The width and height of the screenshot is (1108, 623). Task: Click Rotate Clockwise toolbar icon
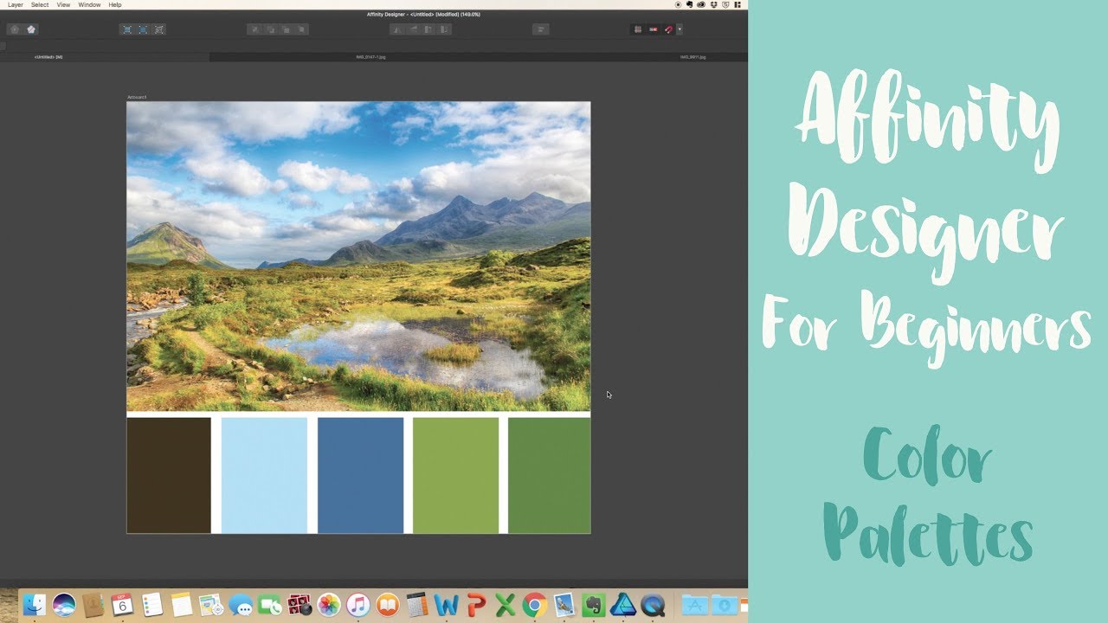click(444, 29)
